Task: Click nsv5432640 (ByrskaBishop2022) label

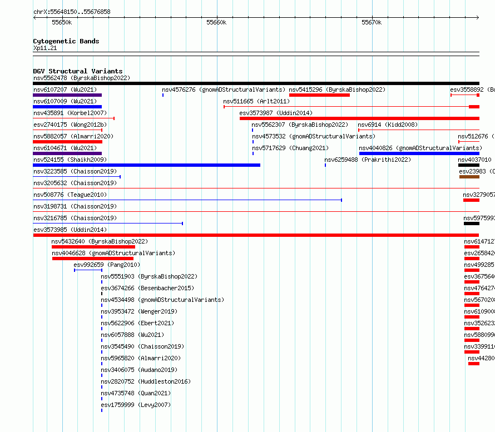Action: pos(100,241)
